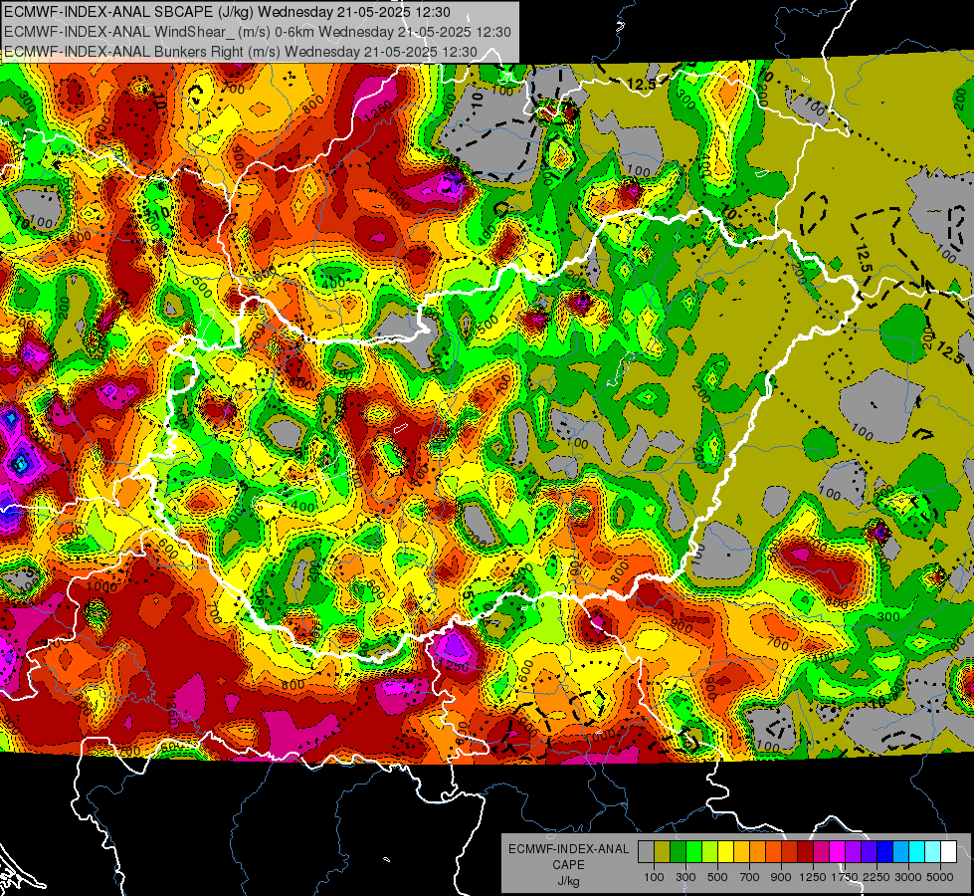Click the gray swatch in the CAPE legend
Screen dimensions: 974x896
[x=646, y=852]
